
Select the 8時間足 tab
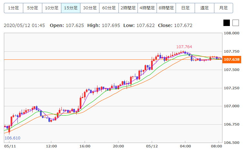(166, 8)
